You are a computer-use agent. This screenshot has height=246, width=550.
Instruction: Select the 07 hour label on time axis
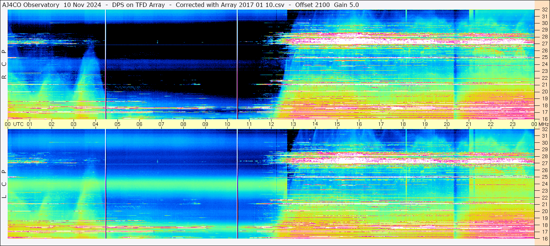pyautogui.click(x=161, y=124)
